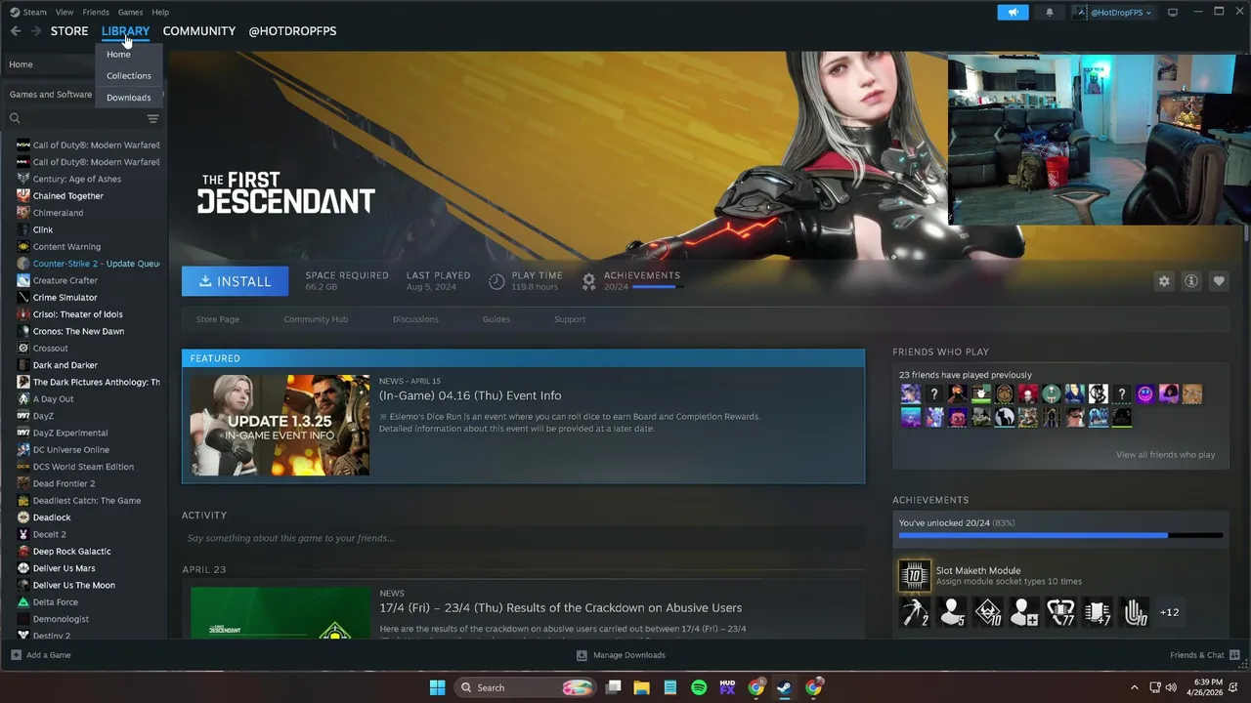The image size is (1251, 703).
Task: Select the achievement icon marked 77
Action: click(1060, 612)
